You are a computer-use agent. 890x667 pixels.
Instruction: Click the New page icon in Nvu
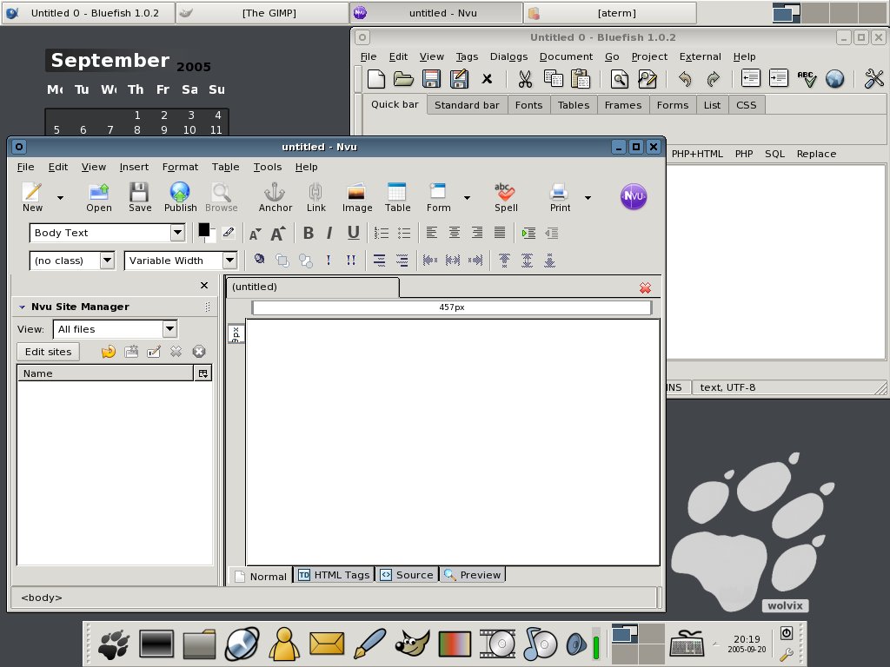pos(32,197)
